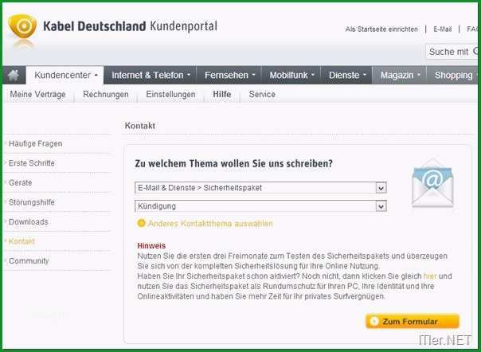
Task: Open Community in the sidebar
Action: click(x=29, y=261)
